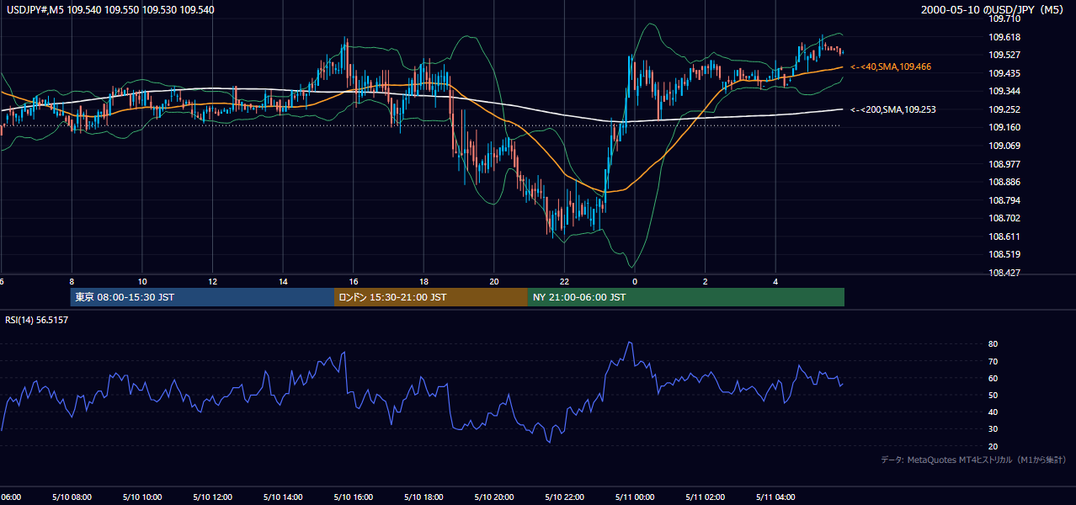Click the RSI scale 50 level

coord(993,395)
